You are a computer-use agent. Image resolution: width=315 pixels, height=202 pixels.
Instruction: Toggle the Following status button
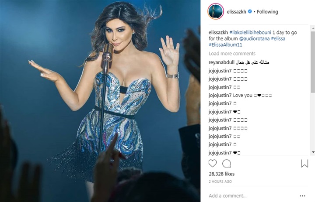pos(267,12)
